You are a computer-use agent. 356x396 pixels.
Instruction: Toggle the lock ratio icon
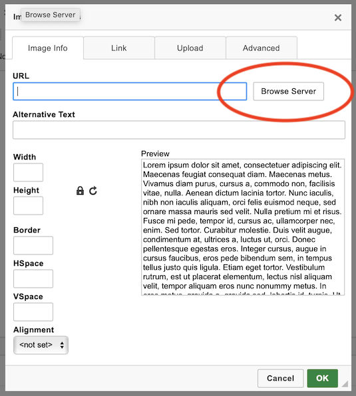pyautogui.click(x=80, y=191)
